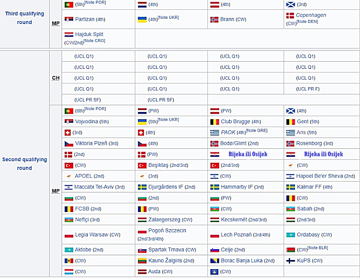Click the Lithuanian flag beside Kauno Žalgiris

[x=142, y=261]
